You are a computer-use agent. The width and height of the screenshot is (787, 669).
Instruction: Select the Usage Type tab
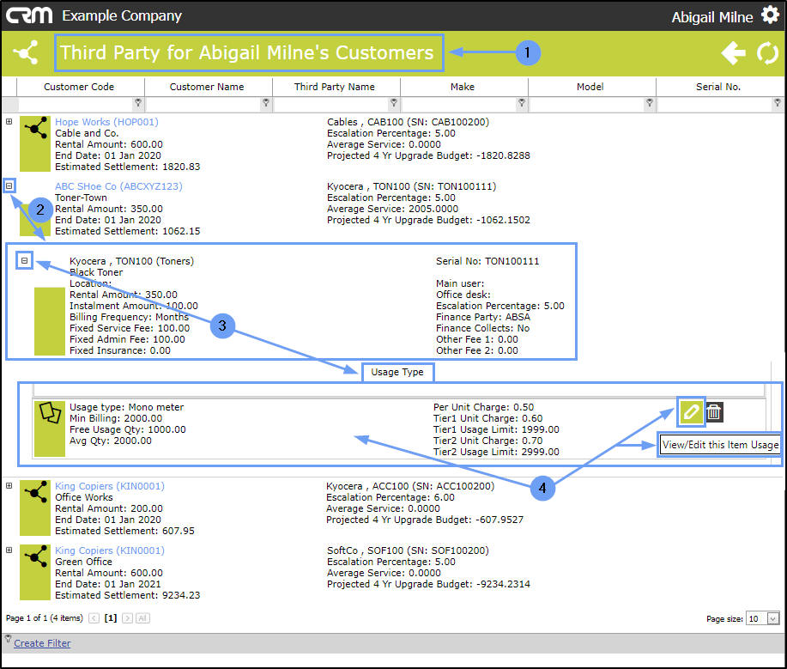click(x=397, y=372)
